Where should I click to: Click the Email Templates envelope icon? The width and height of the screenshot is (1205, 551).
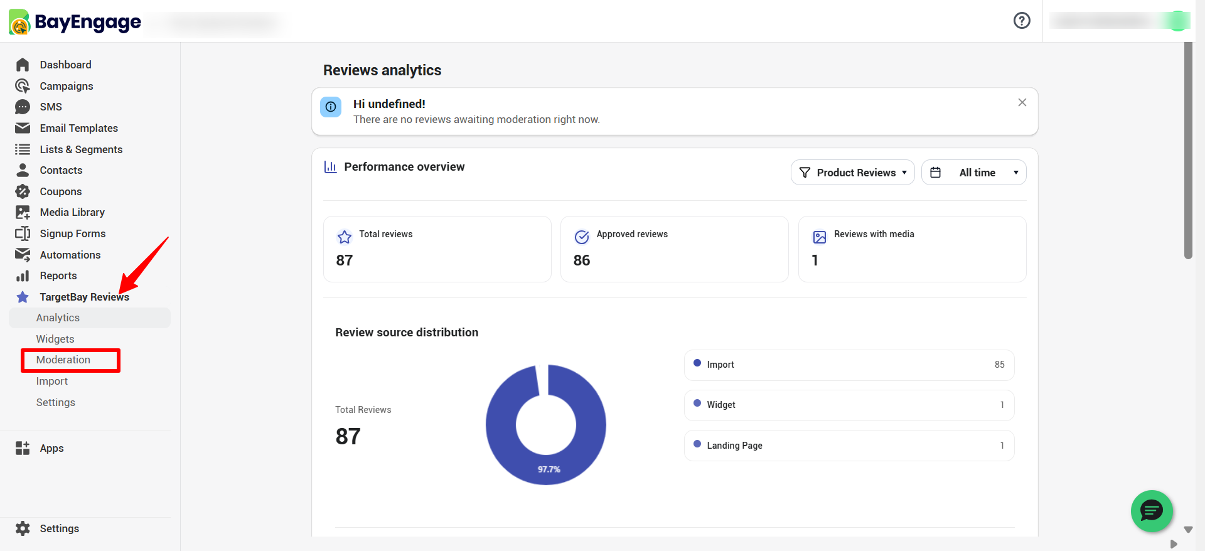pos(23,128)
